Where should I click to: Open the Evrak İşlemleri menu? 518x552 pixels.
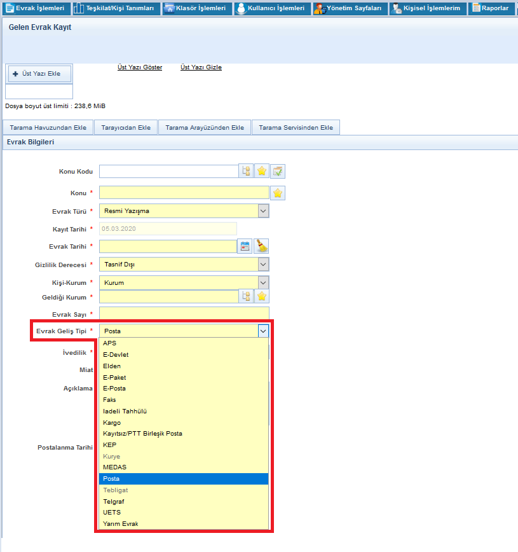(x=35, y=8)
